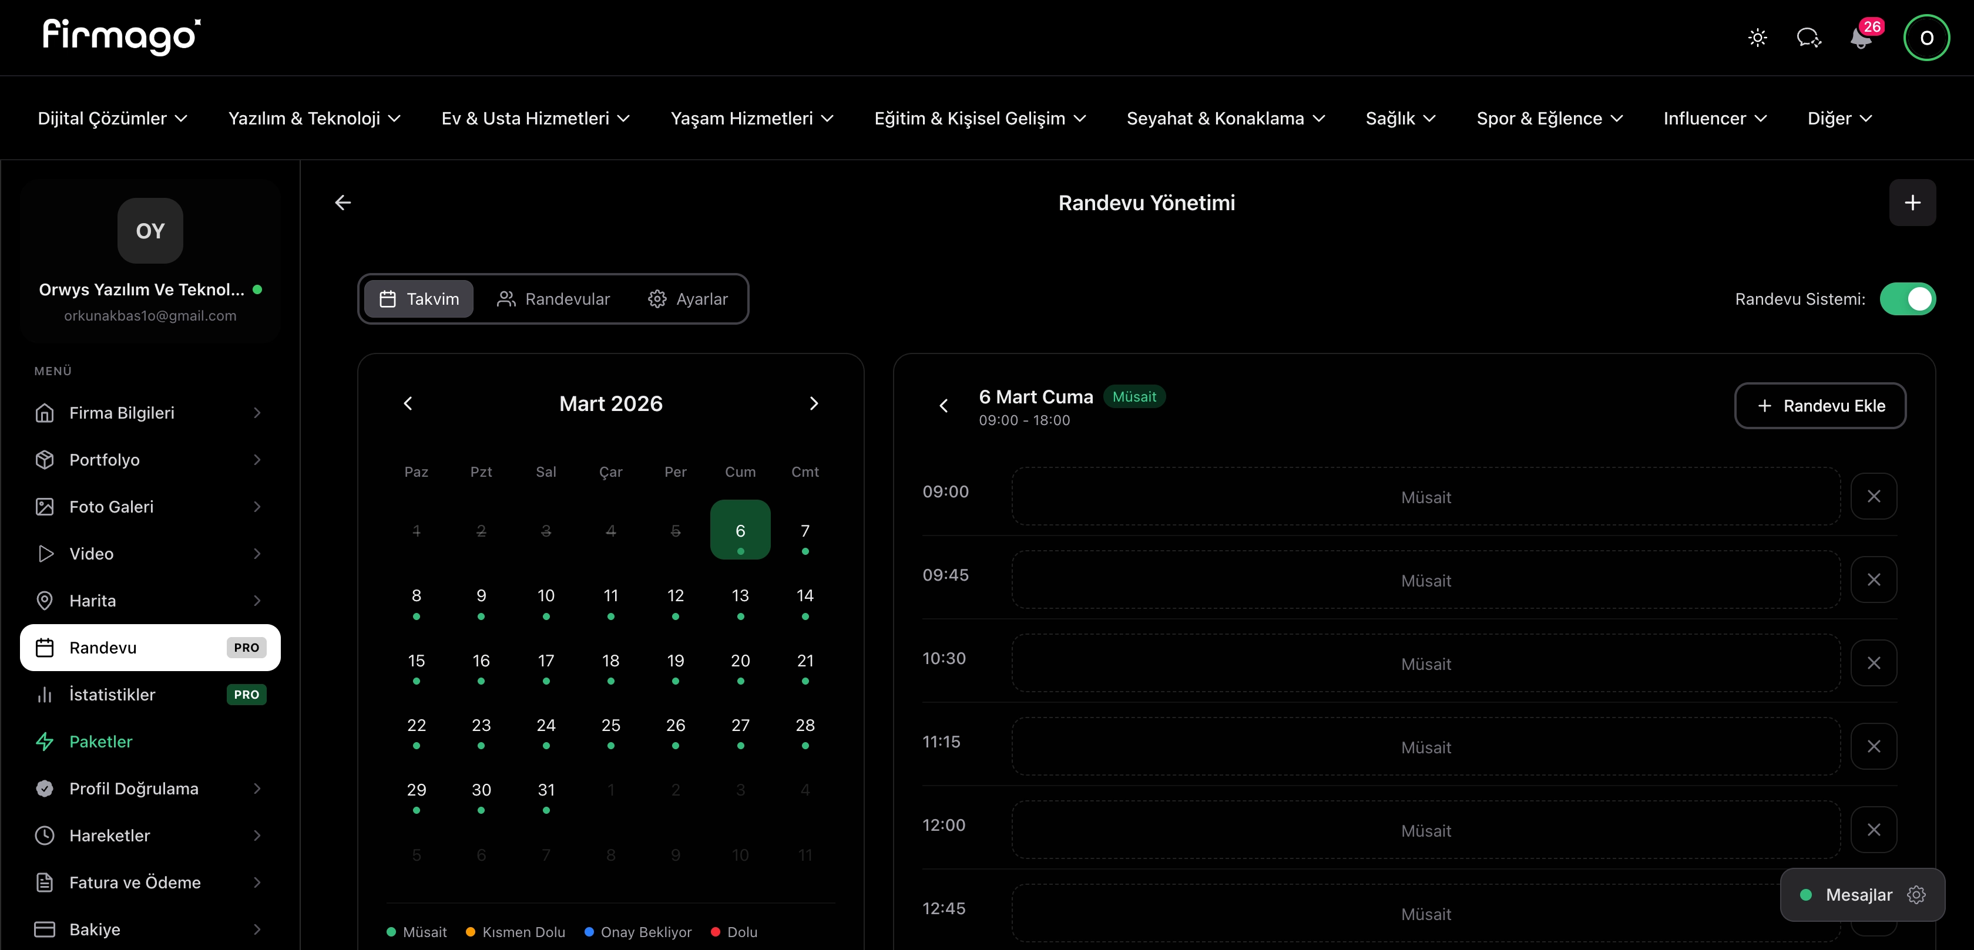The width and height of the screenshot is (1974, 950).
Task: Expand Yazılım & Teknoloji dropdown
Action: 314,118
